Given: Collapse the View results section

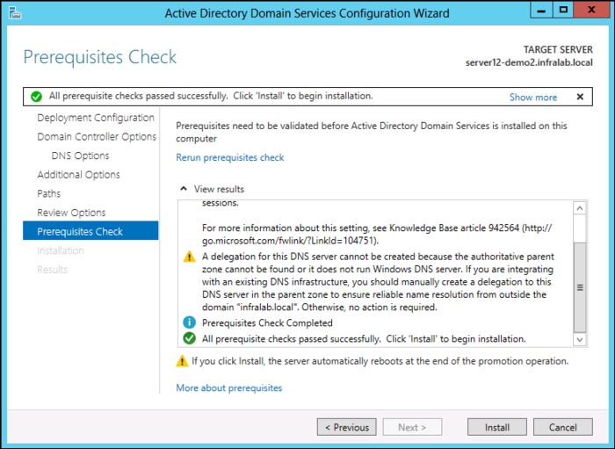Looking at the screenshot, I should (x=184, y=189).
